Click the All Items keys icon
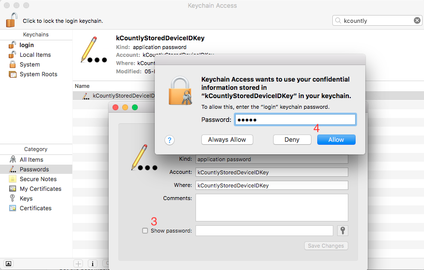The image size is (424, 270). (x=13, y=159)
